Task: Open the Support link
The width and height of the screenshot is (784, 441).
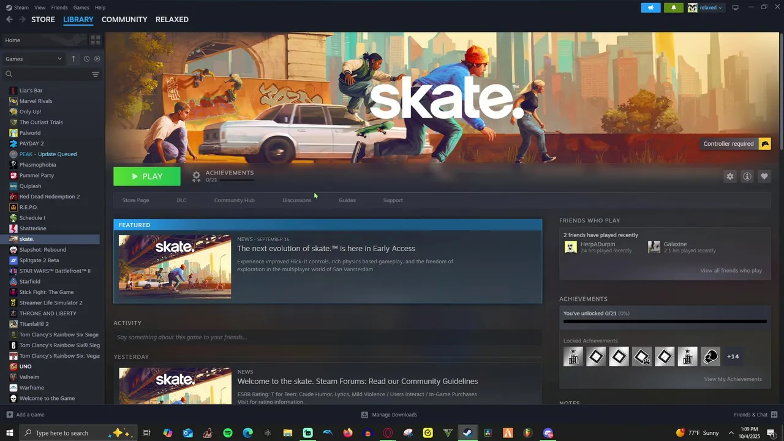Action: [393, 200]
